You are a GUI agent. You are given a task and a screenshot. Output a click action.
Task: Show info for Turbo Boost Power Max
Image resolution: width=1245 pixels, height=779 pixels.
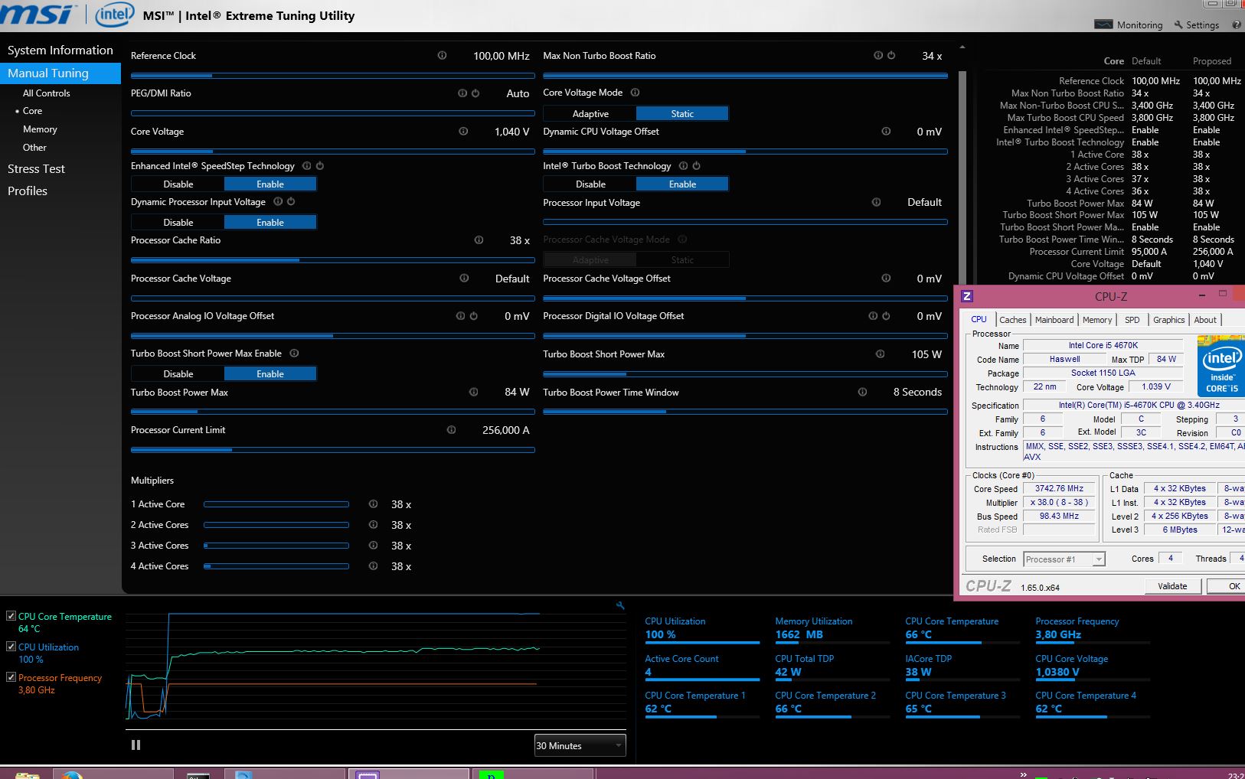(x=473, y=392)
